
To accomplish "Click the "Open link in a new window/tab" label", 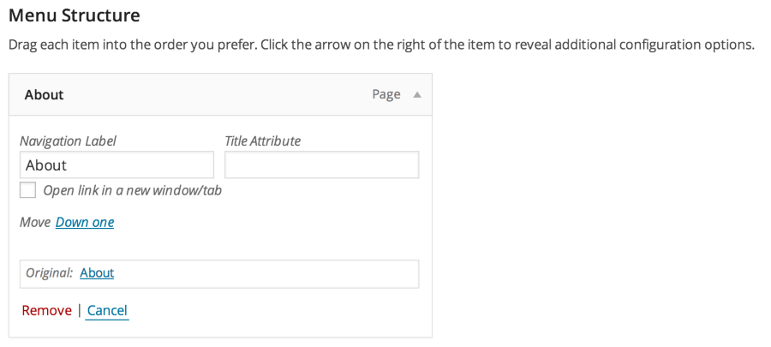I will click(133, 190).
